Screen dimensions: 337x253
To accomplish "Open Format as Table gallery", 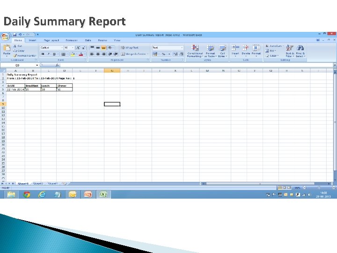I will pos(211,51).
